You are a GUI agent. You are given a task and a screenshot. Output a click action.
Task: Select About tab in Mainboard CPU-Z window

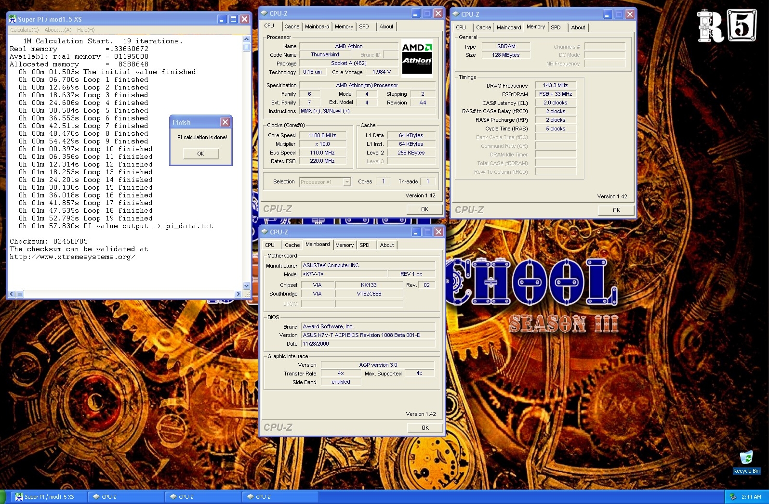click(x=386, y=245)
